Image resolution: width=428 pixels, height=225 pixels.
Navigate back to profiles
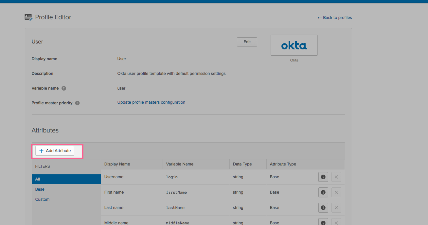click(x=334, y=17)
